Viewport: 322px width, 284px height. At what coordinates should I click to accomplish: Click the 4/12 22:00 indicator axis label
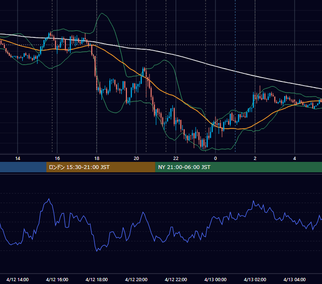click(176, 279)
